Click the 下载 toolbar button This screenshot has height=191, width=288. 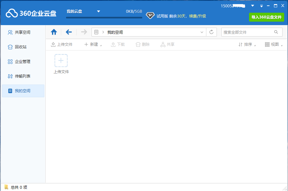click(118, 44)
